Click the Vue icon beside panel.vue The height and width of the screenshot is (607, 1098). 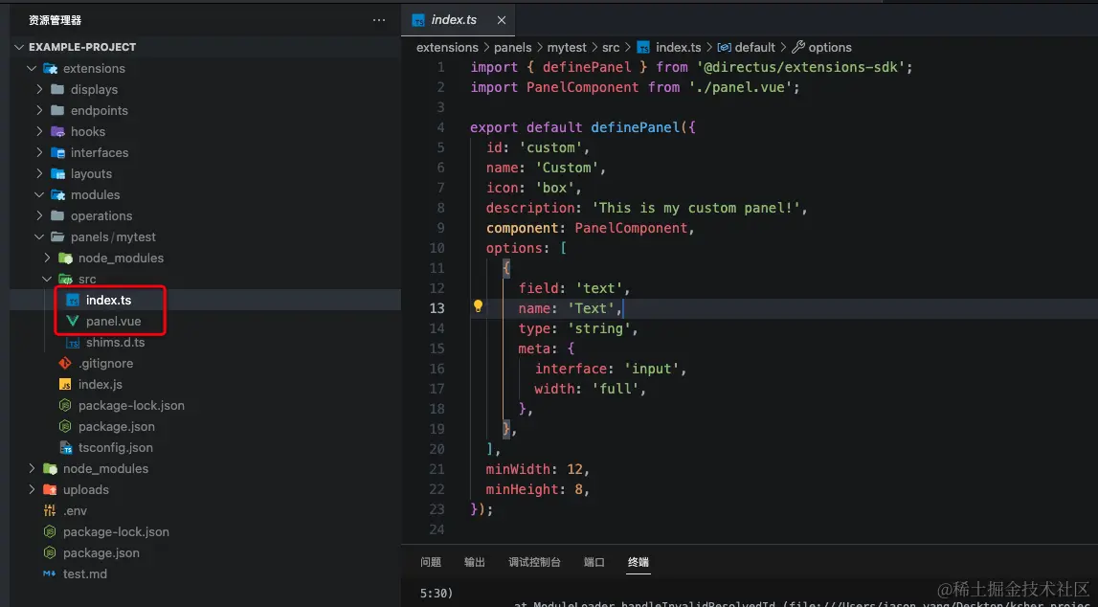(x=73, y=321)
